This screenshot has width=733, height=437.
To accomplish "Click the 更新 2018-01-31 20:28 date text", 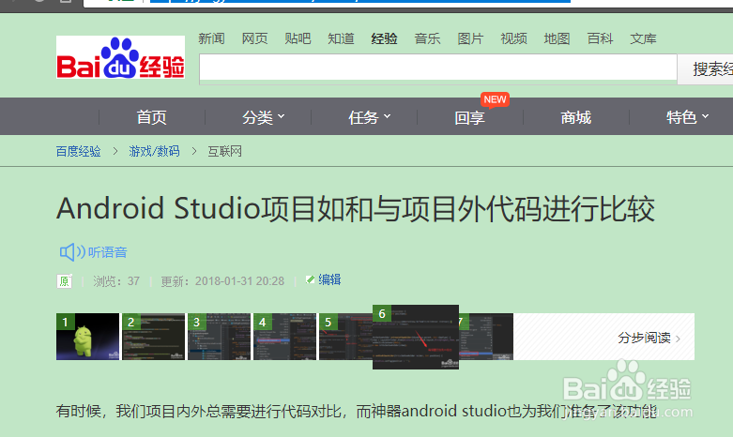I will coord(222,281).
